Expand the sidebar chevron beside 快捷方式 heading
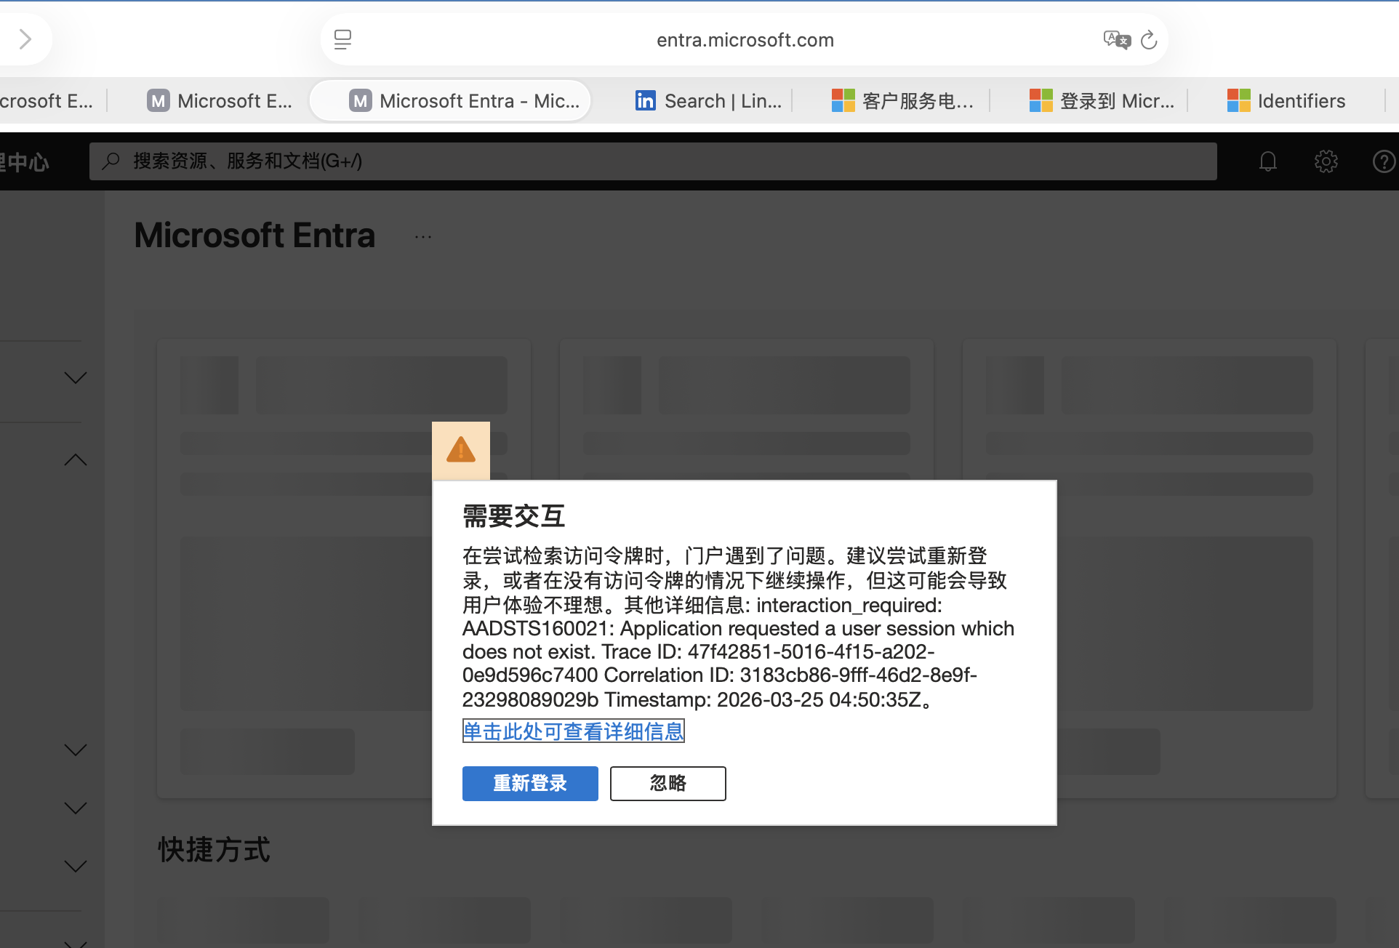 (x=75, y=866)
